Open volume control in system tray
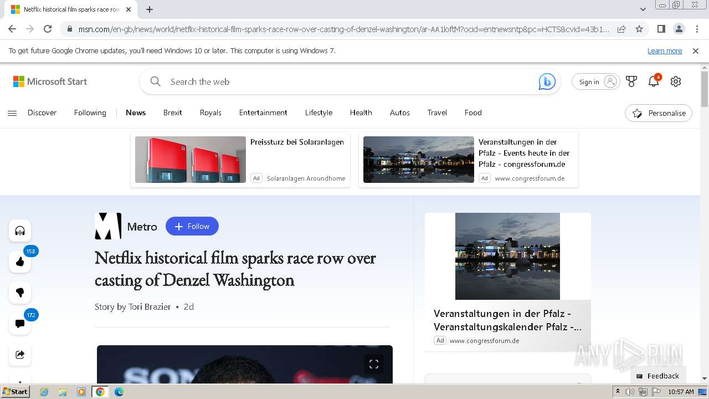The image size is (709, 399). click(630, 392)
